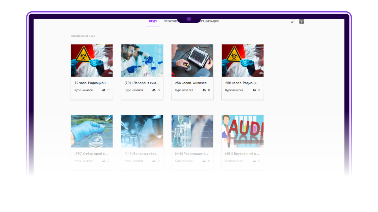Click participants icon on (451) Внутренний card

[254, 161]
